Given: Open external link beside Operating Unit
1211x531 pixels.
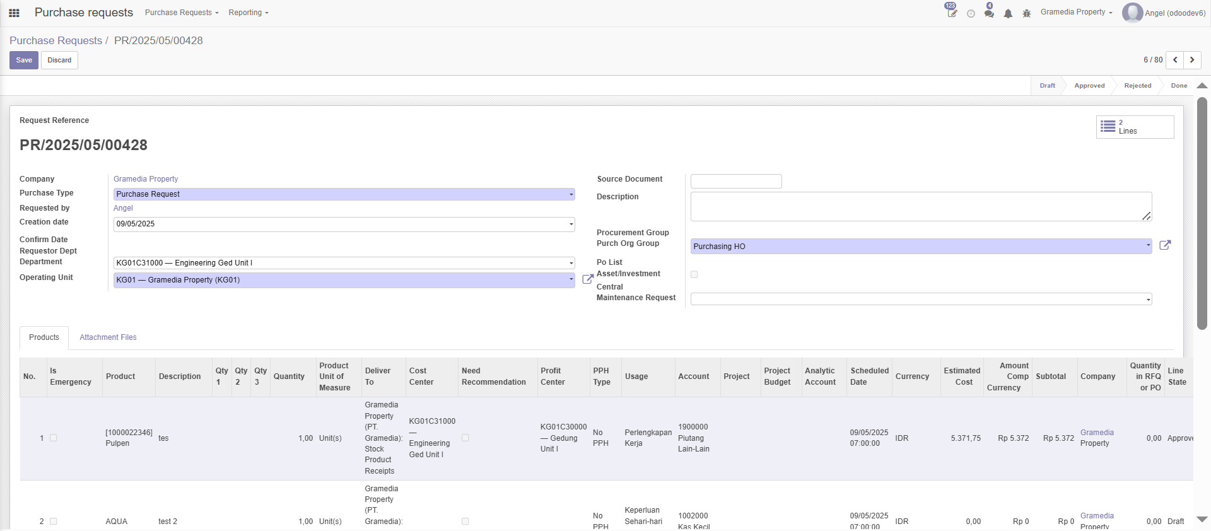Looking at the screenshot, I should pyautogui.click(x=587, y=279).
